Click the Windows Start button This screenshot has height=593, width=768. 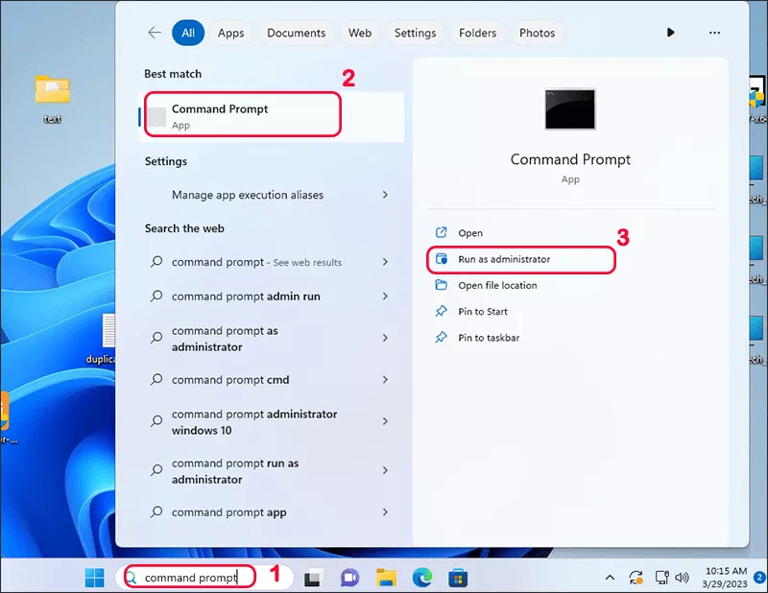click(x=94, y=578)
